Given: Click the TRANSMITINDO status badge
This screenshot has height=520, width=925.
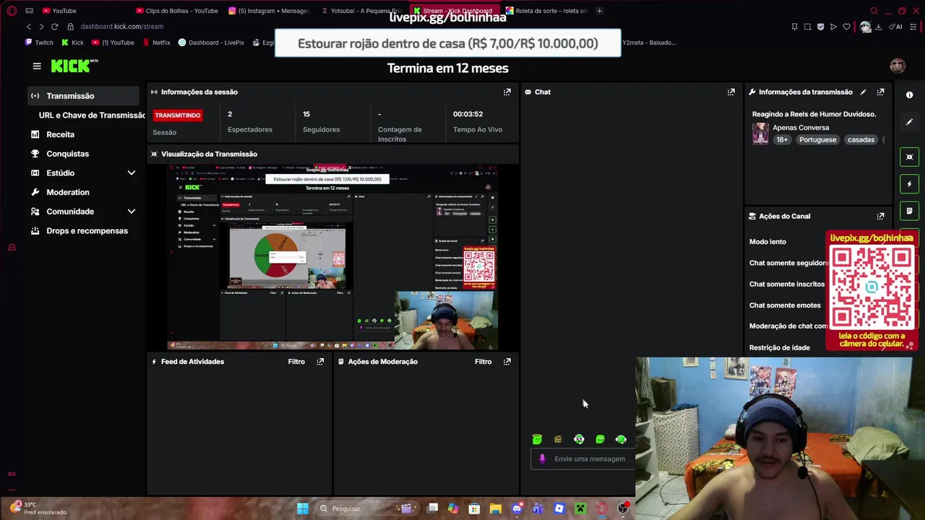Looking at the screenshot, I should pyautogui.click(x=177, y=115).
